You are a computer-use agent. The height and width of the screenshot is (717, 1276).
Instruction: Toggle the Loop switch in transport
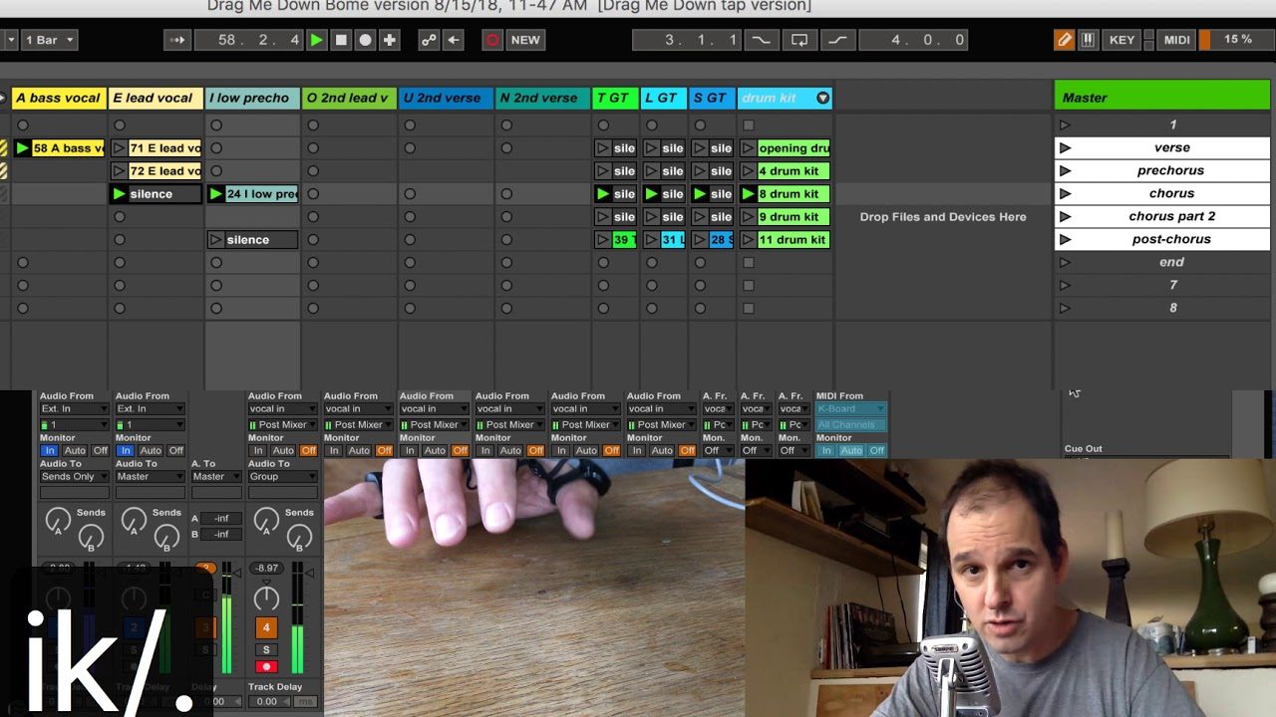[799, 40]
